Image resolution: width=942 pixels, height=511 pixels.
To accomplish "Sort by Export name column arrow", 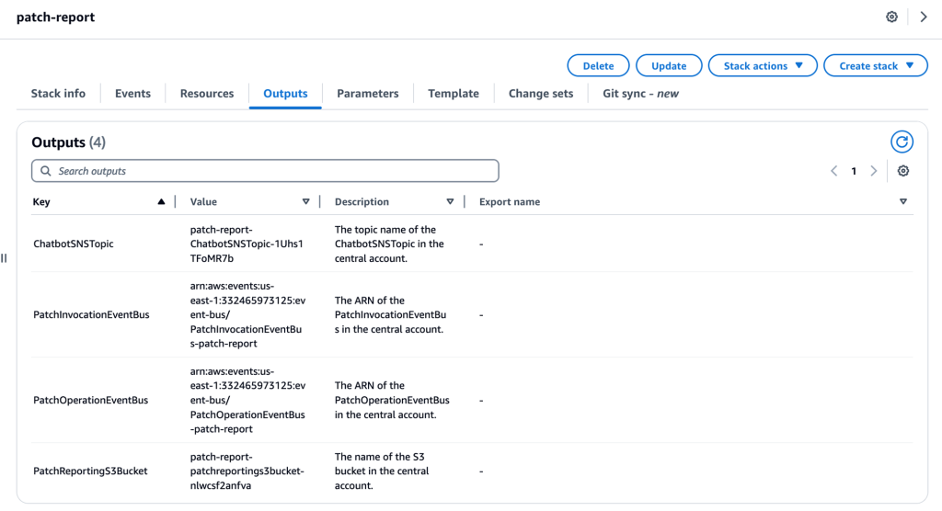I will 903,202.
